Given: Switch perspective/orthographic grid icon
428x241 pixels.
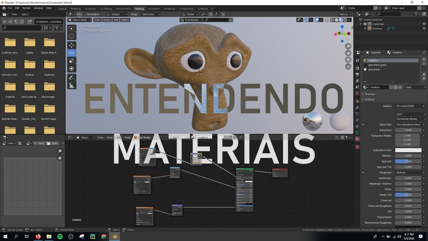Looking at the screenshot, I should tap(348, 67).
